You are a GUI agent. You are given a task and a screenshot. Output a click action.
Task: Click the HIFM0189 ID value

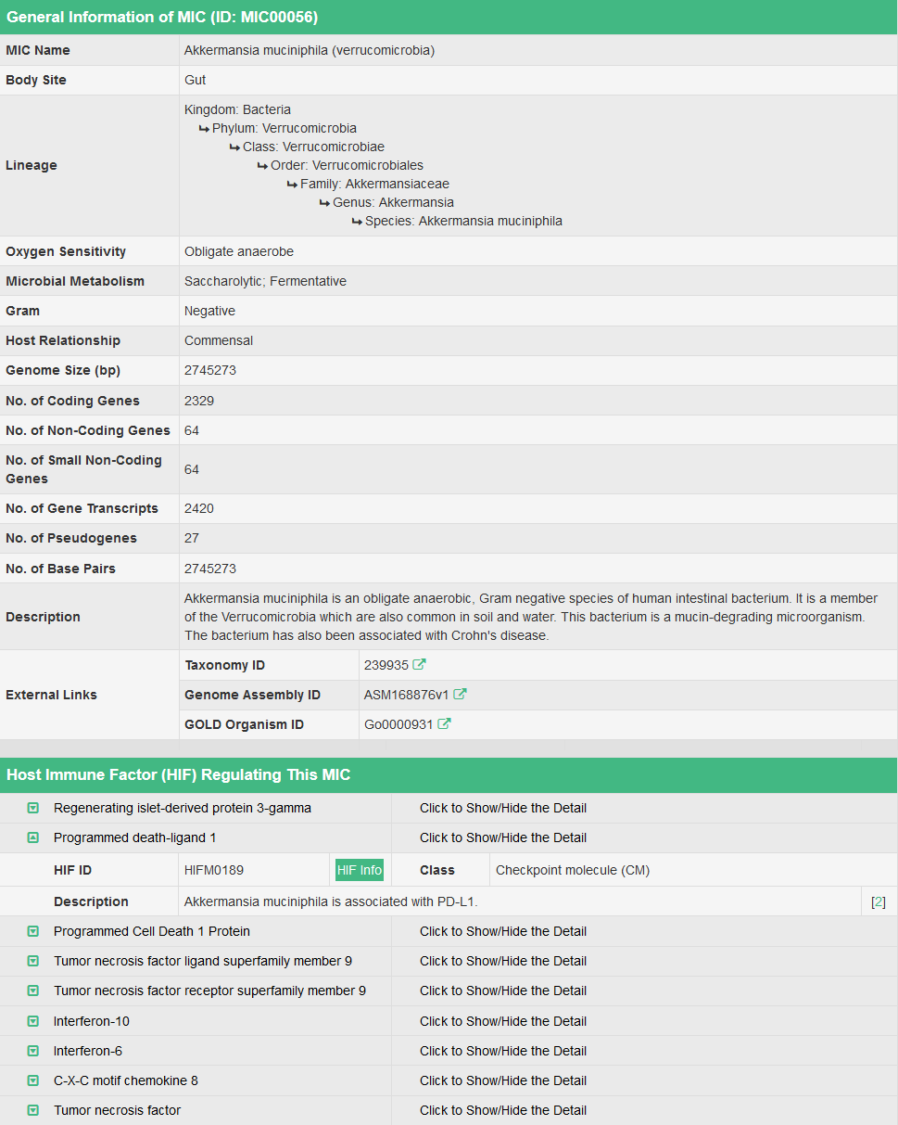214,870
